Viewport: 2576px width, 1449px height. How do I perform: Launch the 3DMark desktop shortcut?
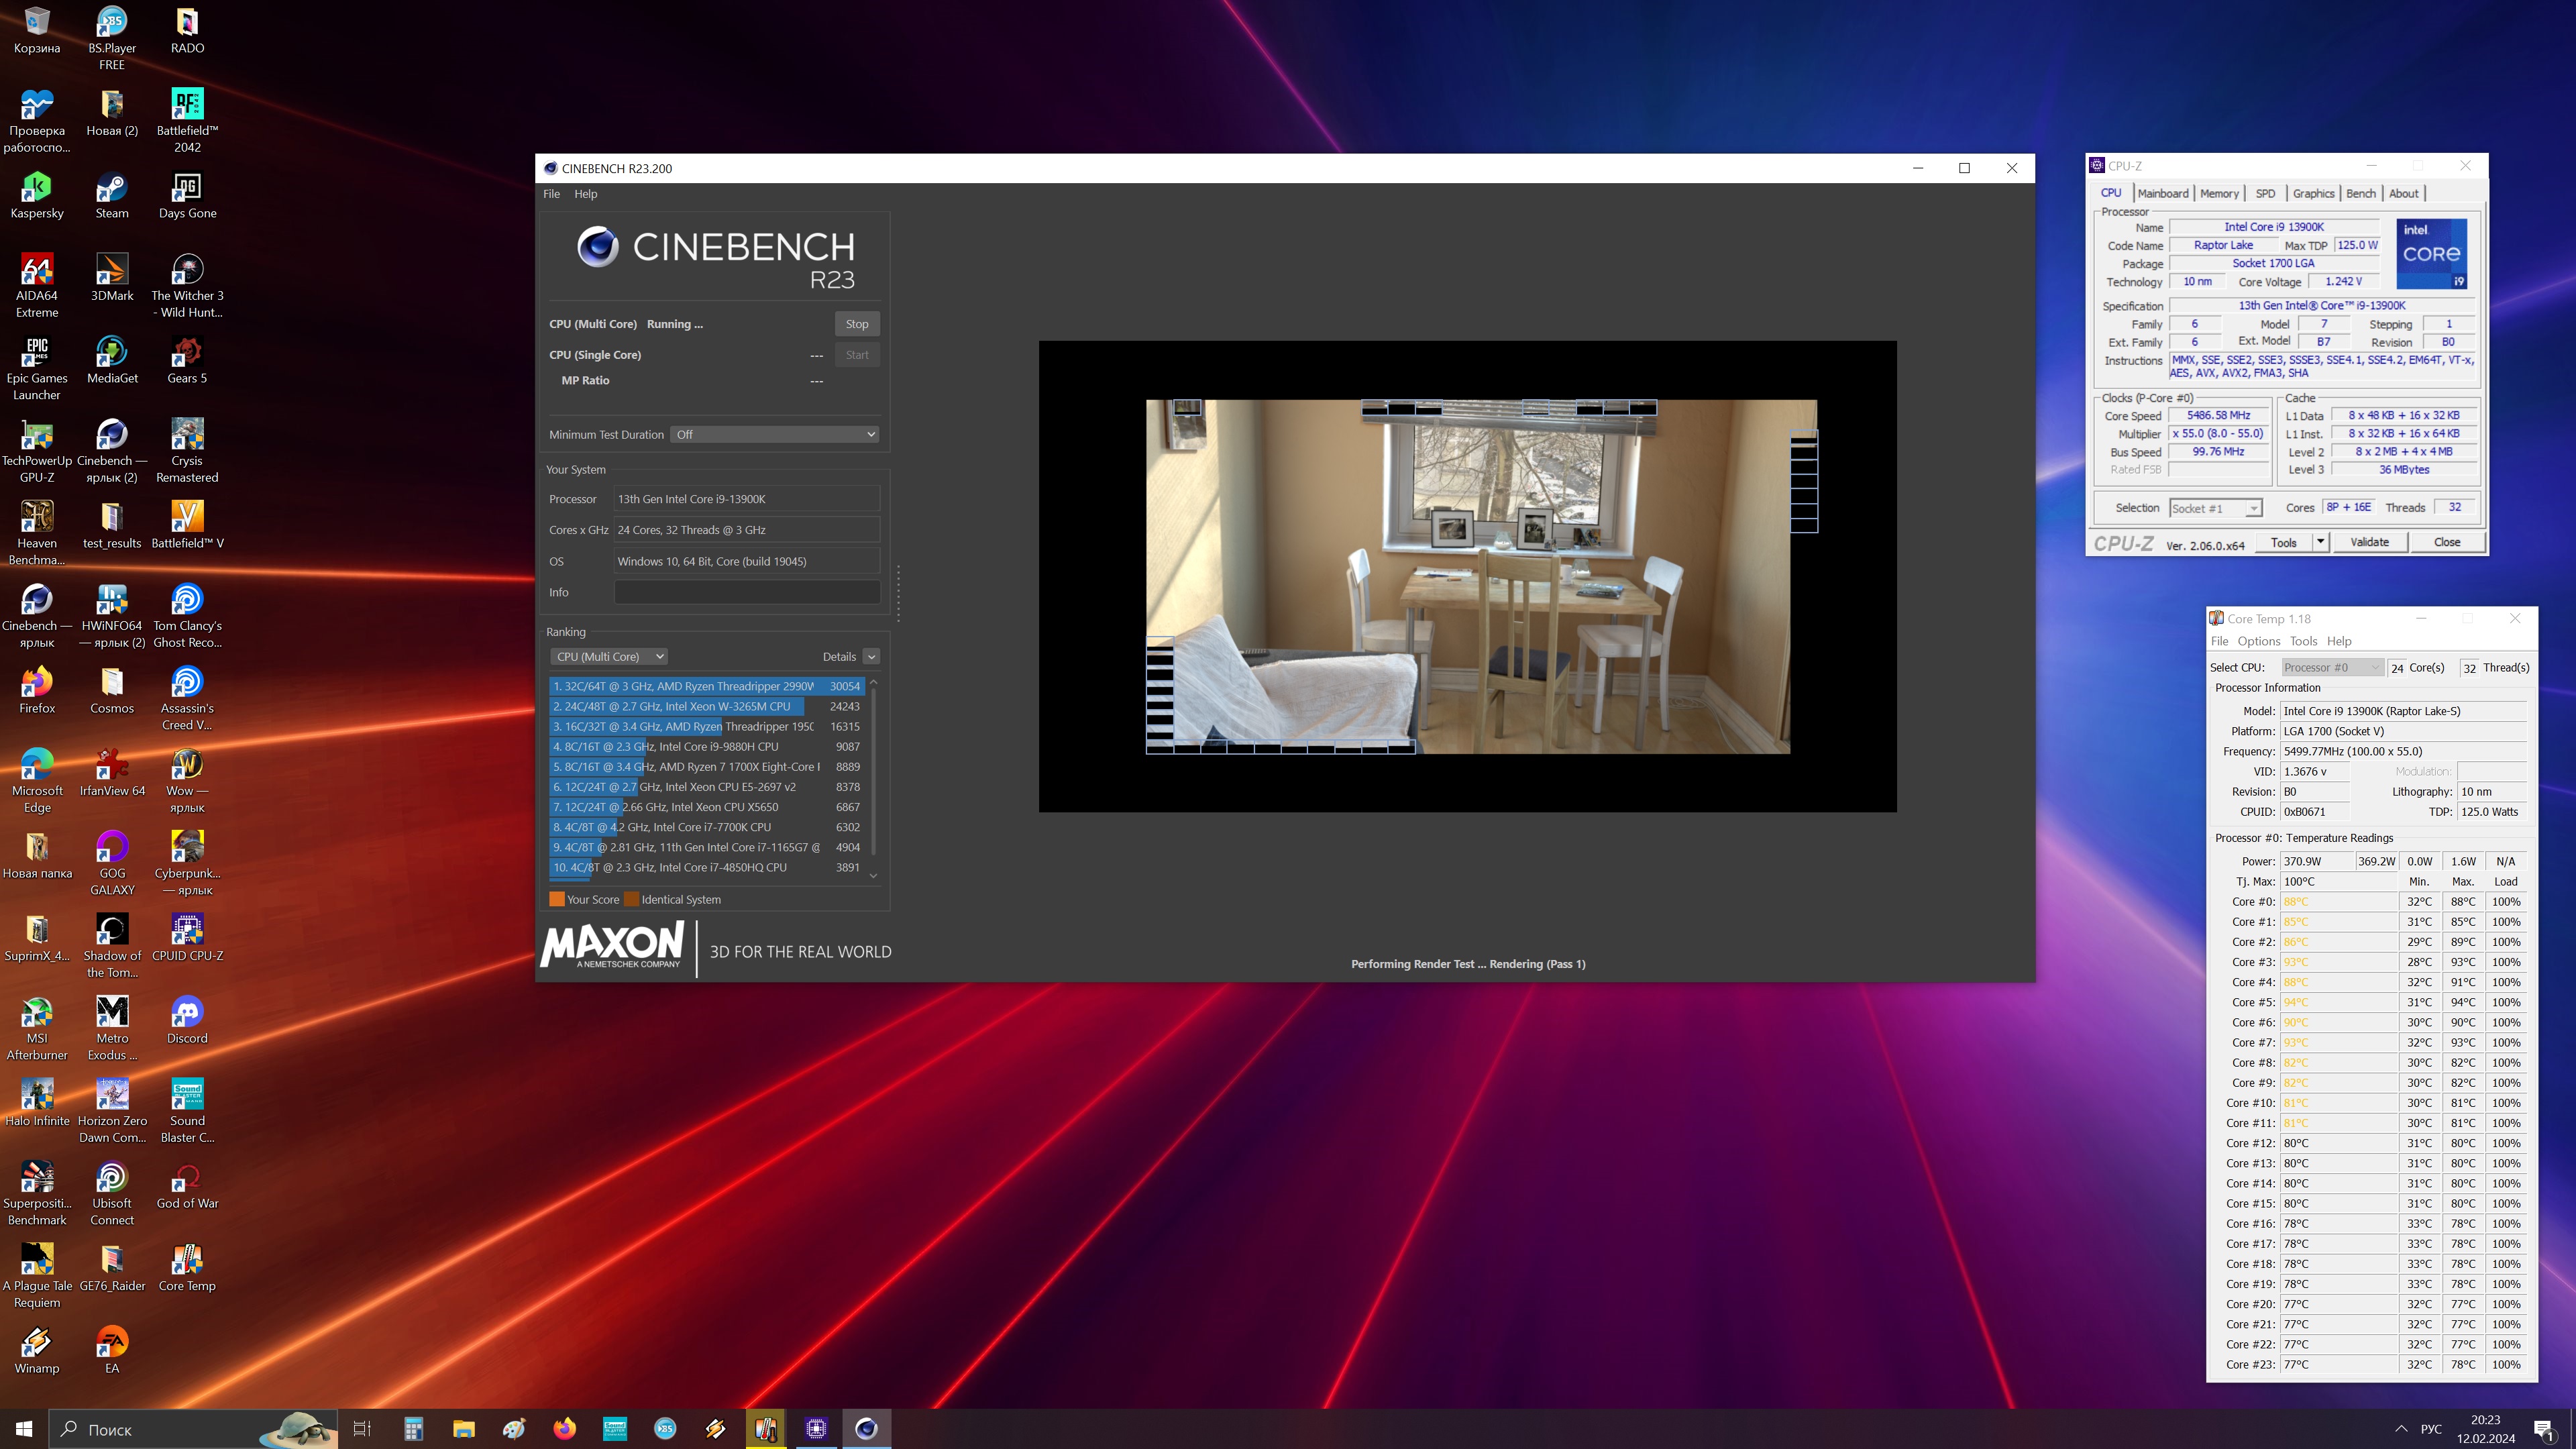pos(112,271)
